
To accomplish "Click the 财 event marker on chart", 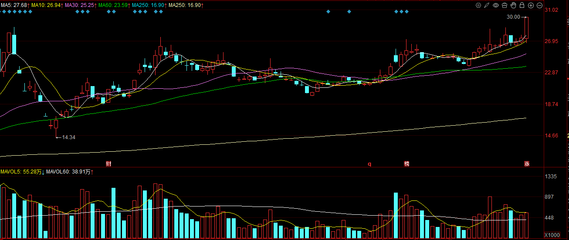I will (109, 164).
